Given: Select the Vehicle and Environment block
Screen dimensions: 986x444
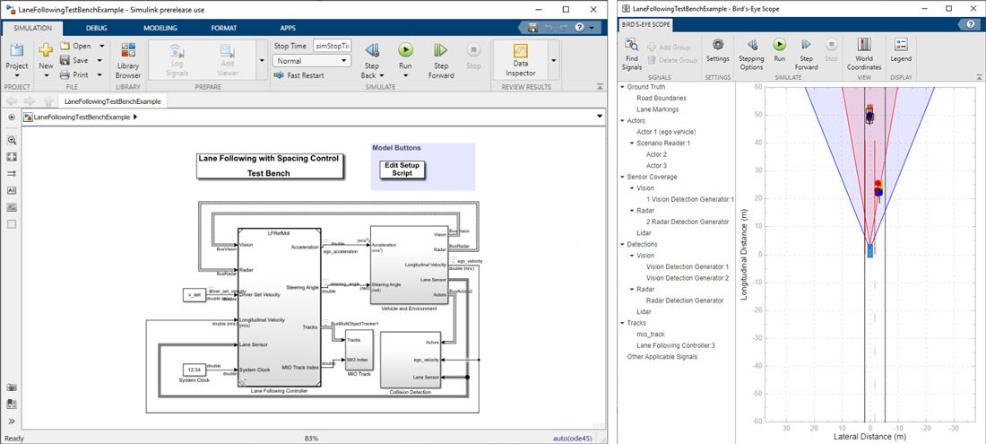Looking at the screenshot, I should 410,265.
